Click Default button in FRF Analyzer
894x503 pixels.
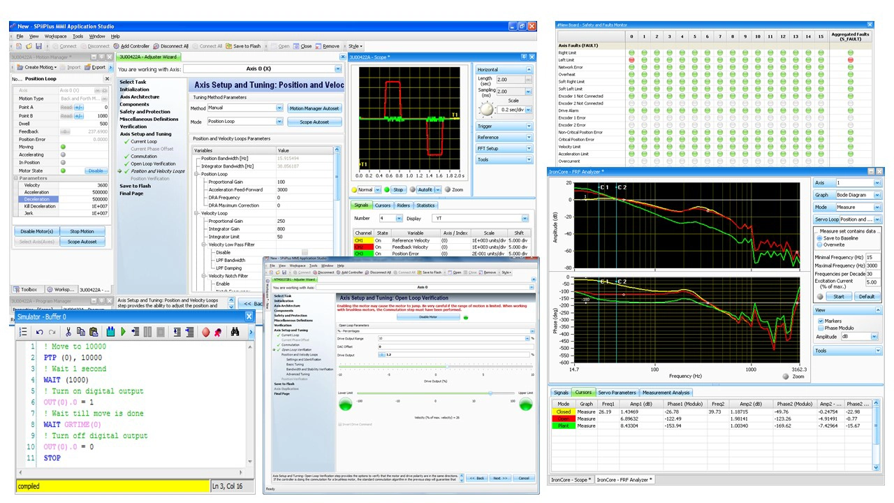click(867, 296)
